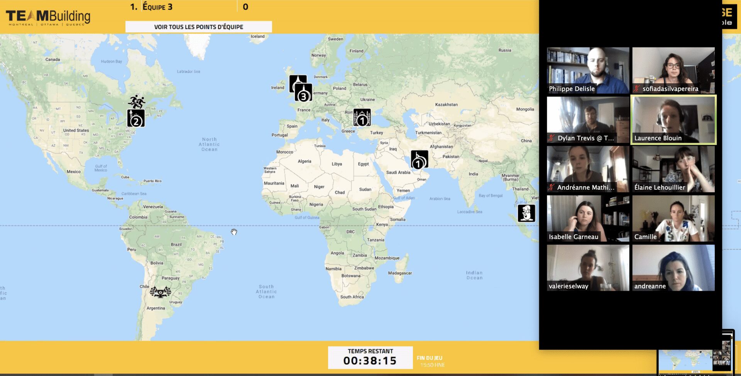Select the number 2 marker near New York
Screen dimensions: 741x376
136,118
